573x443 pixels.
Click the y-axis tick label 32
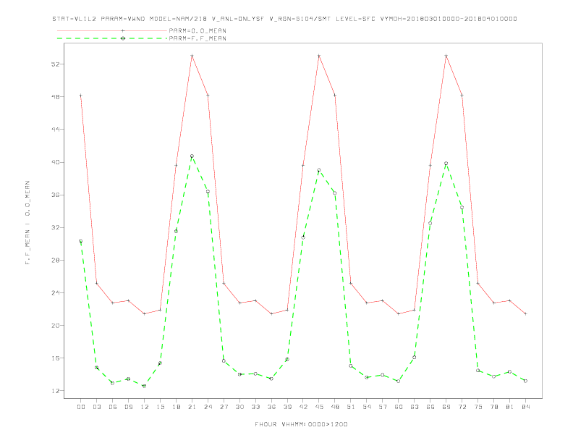56,227
